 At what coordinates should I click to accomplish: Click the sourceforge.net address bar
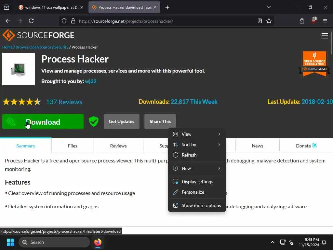click(166, 21)
